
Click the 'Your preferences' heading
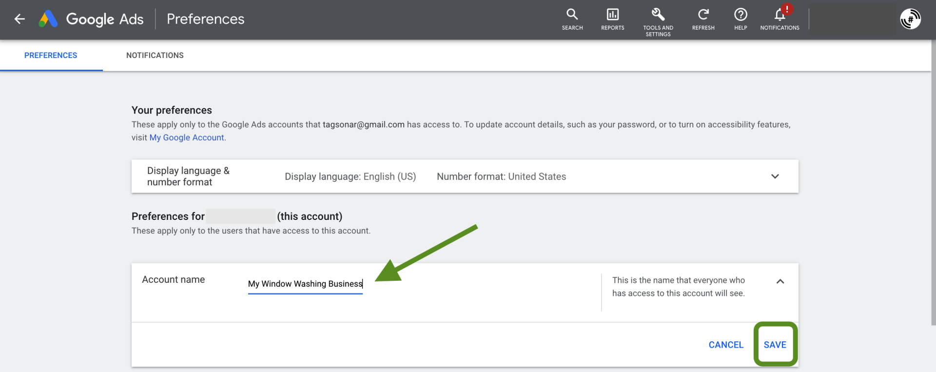coord(172,110)
